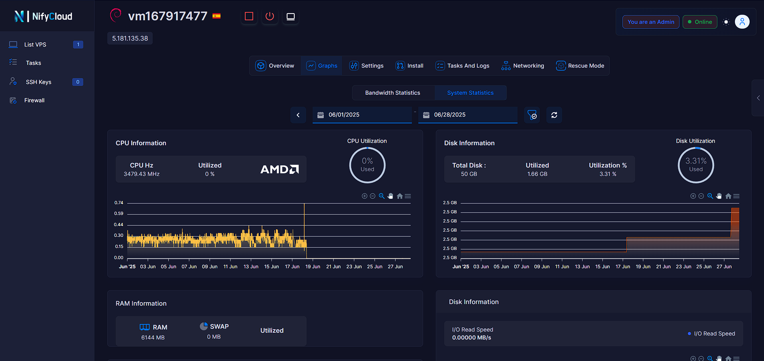Click the refresh statistics icon

coord(554,115)
